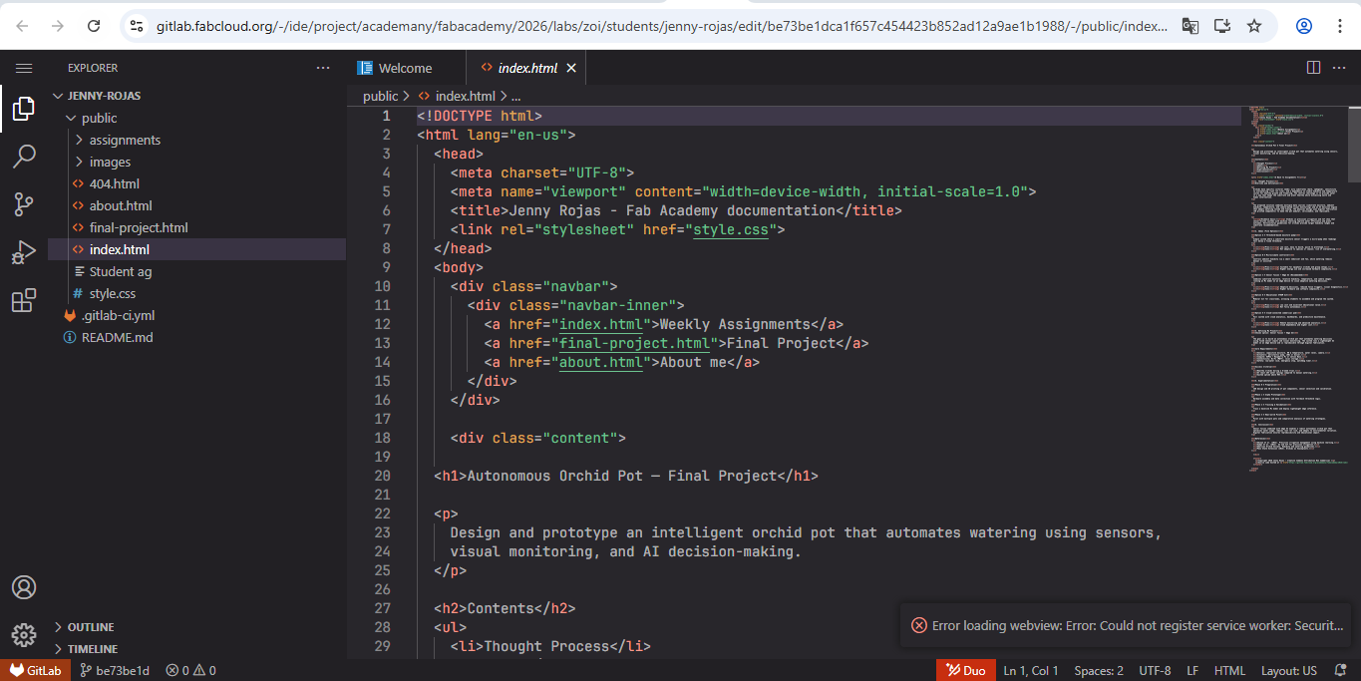Open the editor more actions menu
Image resolution: width=1361 pixels, height=681 pixels.
click(1339, 67)
